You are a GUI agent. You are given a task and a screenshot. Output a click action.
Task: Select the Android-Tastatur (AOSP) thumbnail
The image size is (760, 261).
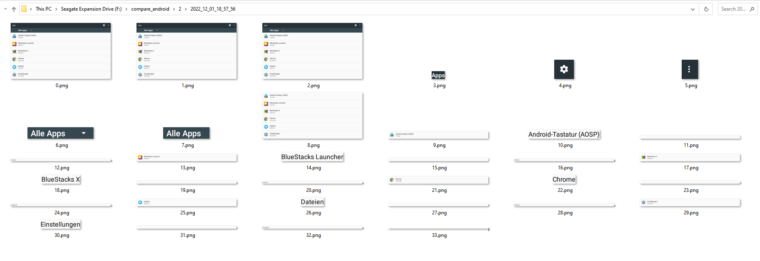coord(564,134)
